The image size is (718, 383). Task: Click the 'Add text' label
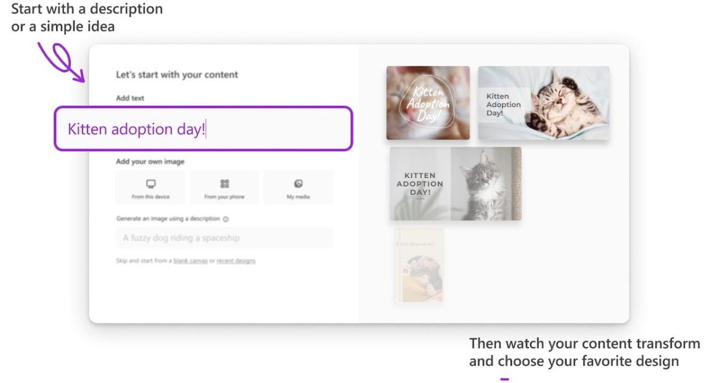point(130,98)
